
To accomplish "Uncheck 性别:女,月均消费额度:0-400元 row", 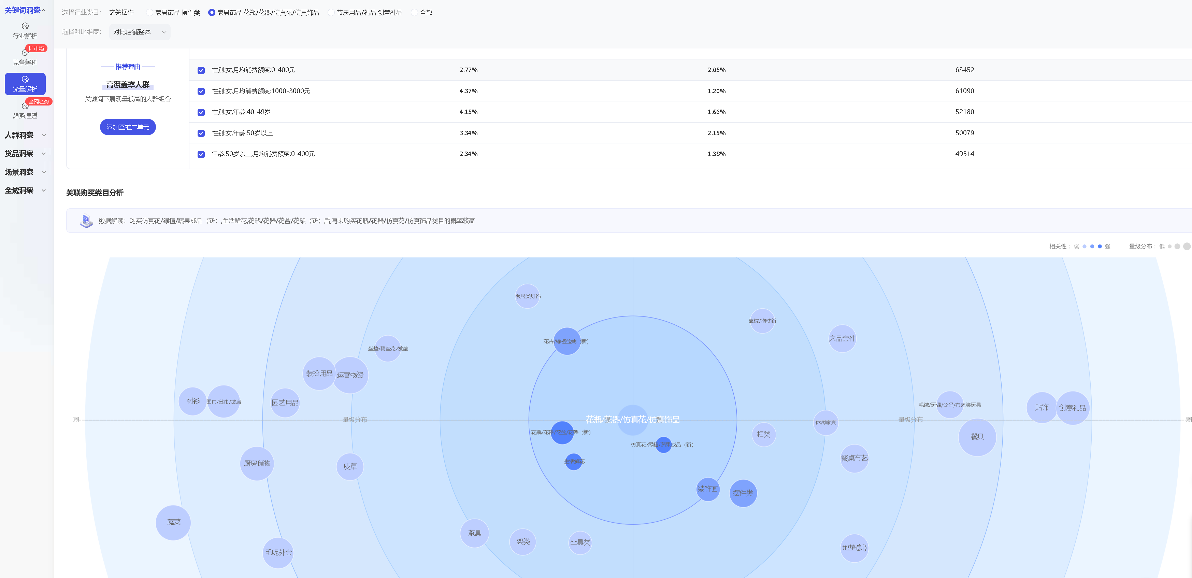I will click(201, 70).
